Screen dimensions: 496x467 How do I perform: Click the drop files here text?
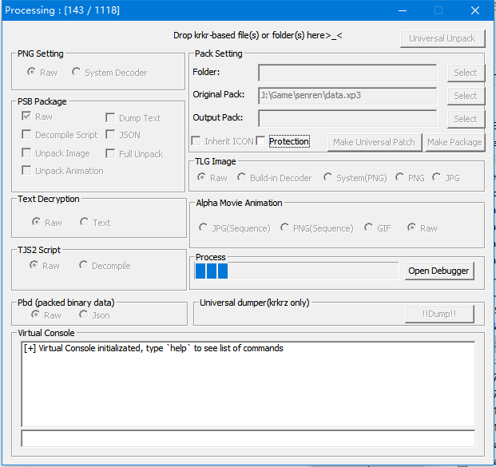click(257, 35)
